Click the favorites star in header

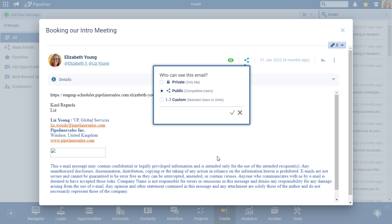click(365, 4)
